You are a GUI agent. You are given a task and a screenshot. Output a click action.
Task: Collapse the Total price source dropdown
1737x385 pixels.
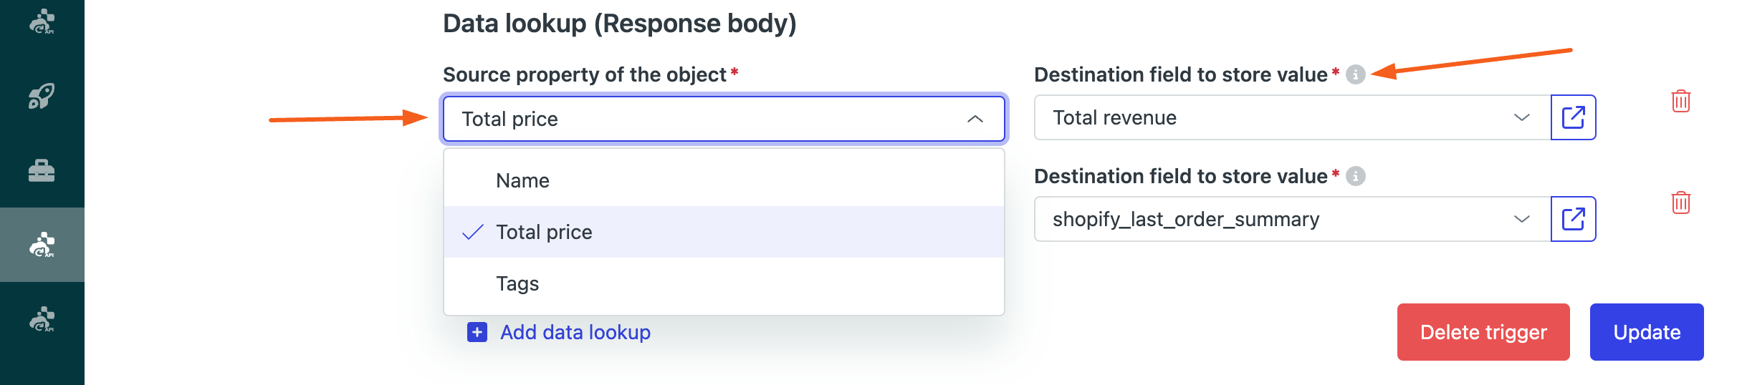(x=975, y=119)
